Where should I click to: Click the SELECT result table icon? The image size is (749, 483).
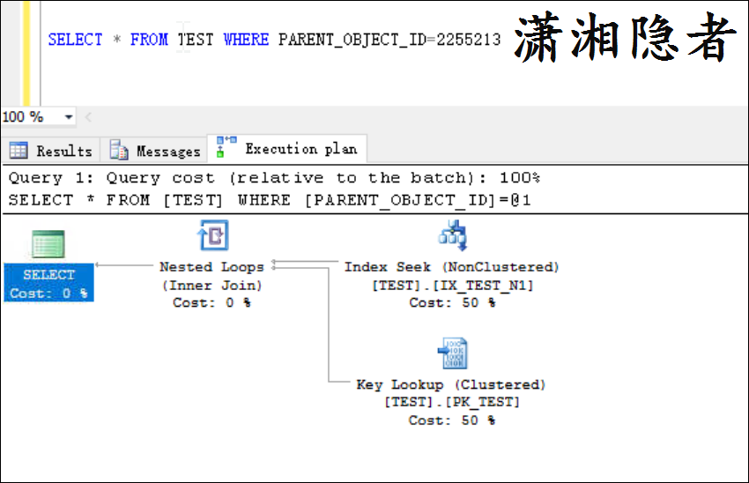click(x=48, y=244)
